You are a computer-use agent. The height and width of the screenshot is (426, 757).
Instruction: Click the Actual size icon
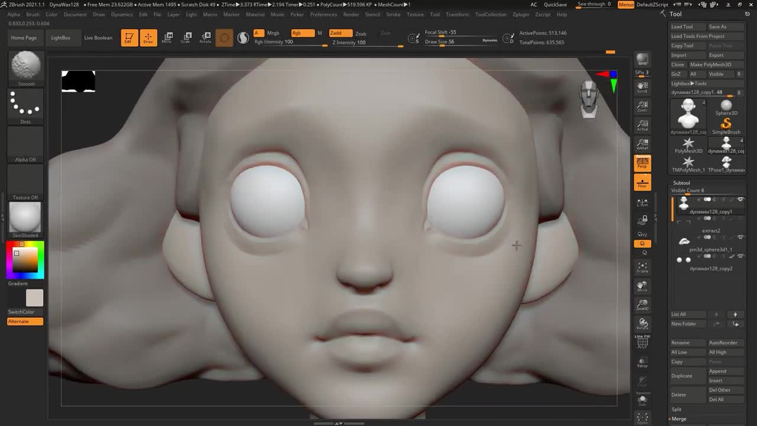(642, 125)
